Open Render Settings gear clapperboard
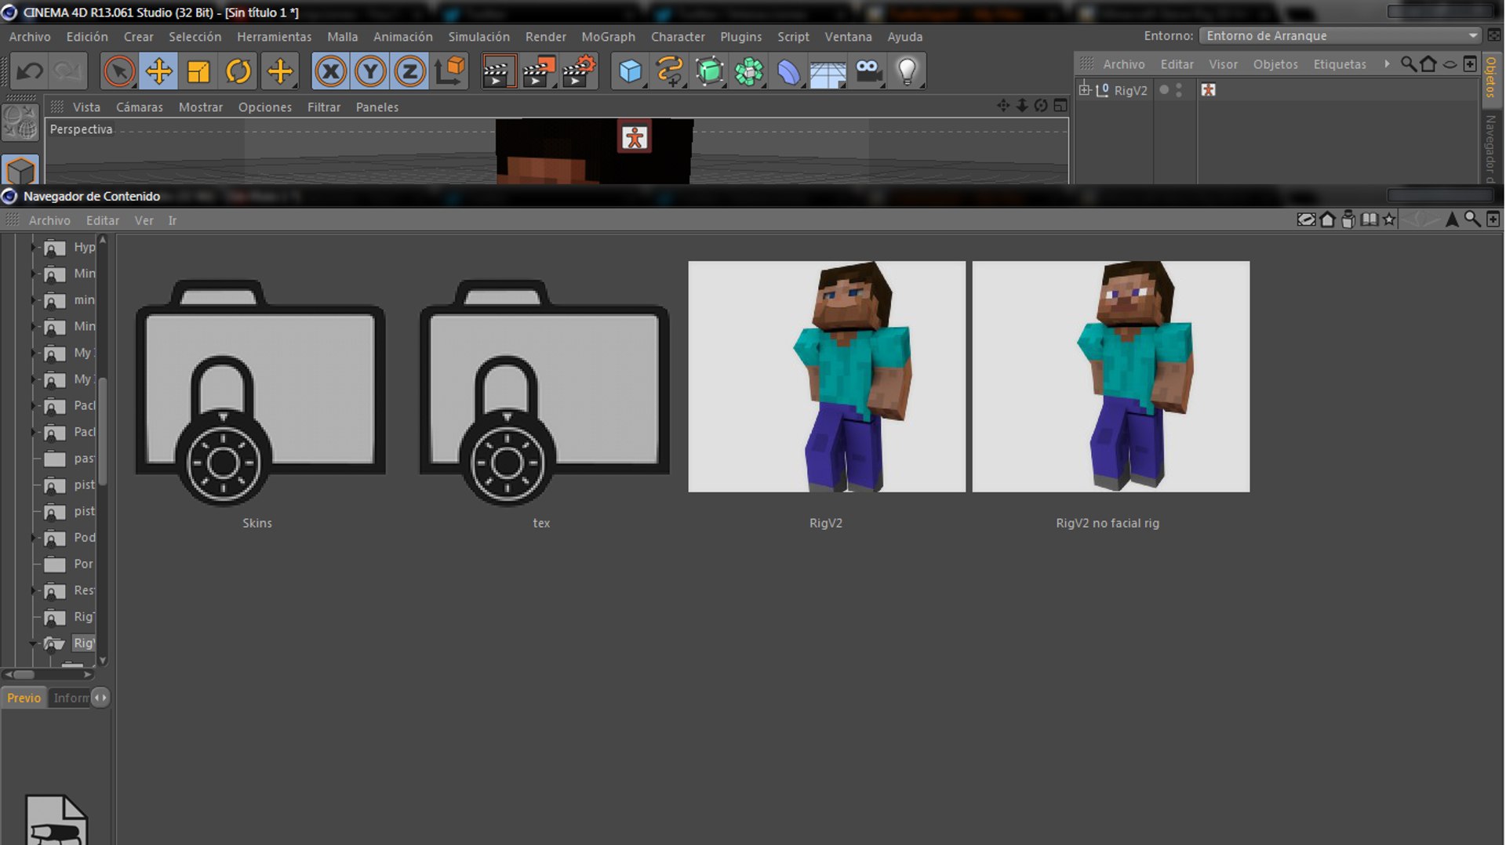The image size is (1506, 845). tap(579, 71)
